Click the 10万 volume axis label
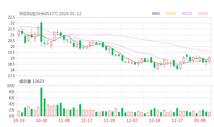Image resolution: width=214 pixels, height=127 pixels. 11,86
